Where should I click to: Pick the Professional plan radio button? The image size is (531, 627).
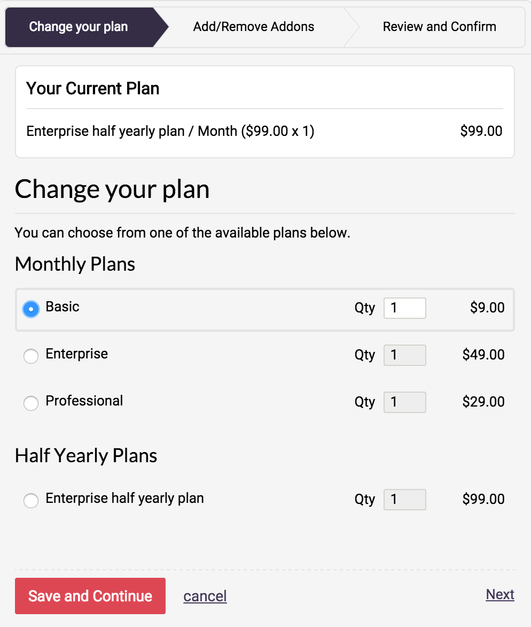[x=31, y=403]
